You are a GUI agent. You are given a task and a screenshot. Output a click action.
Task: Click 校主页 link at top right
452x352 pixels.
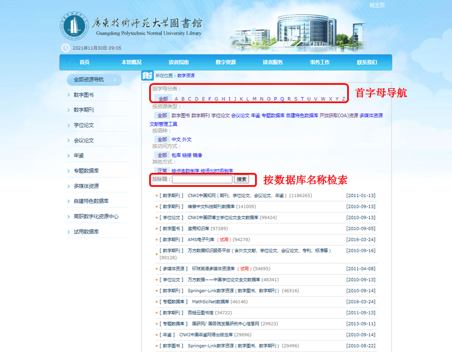[377, 5]
